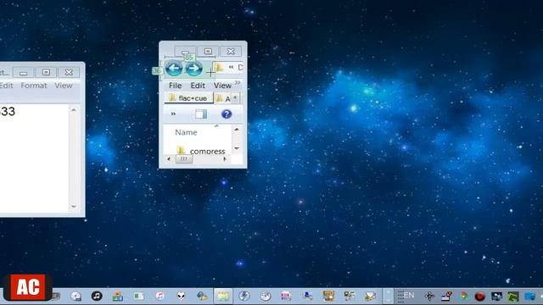Click Notepad's scrollbar up arrow
The width and height of the screenshot is (543, 305).
(74, 110)
